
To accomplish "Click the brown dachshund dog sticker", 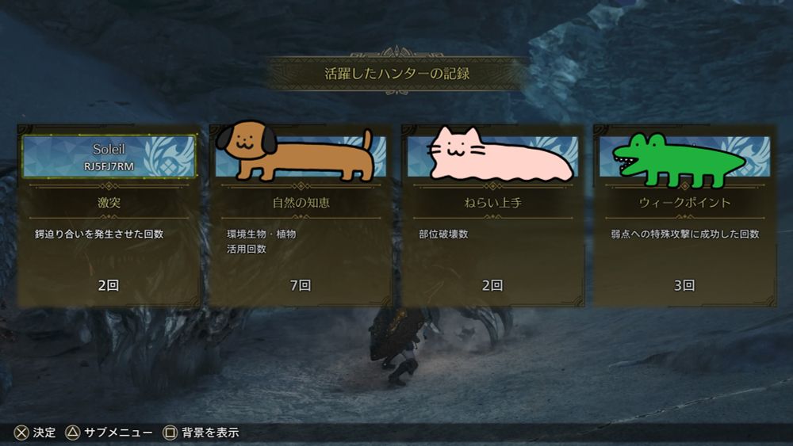I will click(295, 151).
